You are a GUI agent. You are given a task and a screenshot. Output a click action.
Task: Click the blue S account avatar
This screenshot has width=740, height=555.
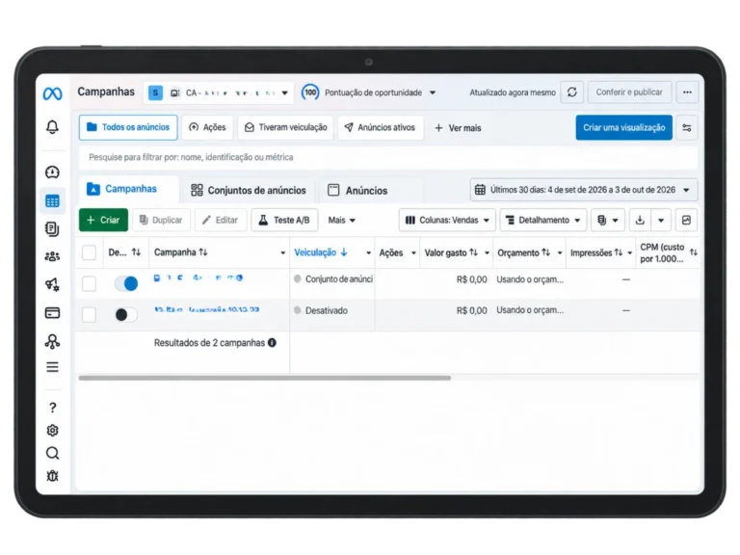[155, 92]
